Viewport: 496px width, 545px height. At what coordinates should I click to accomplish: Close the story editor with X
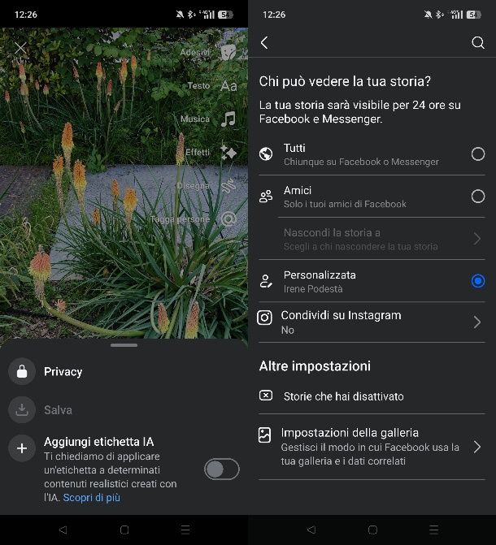(21, 49)
